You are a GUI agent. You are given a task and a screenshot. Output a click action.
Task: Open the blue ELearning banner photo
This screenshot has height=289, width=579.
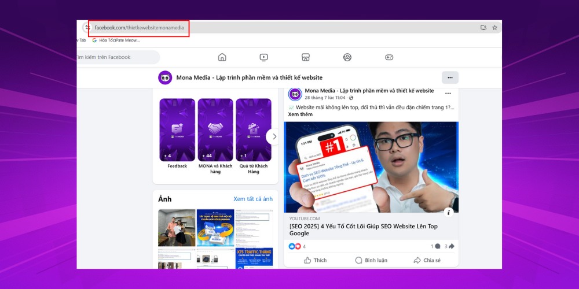point(215,227)
